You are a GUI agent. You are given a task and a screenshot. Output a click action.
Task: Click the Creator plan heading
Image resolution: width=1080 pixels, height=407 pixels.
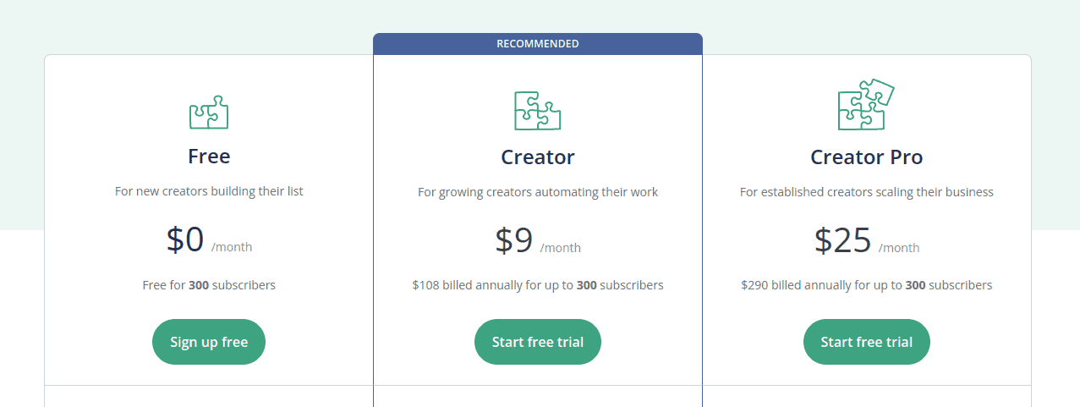(x=538, y=157)
